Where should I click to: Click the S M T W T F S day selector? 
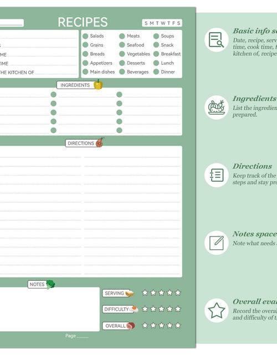(x=162, y=23)
